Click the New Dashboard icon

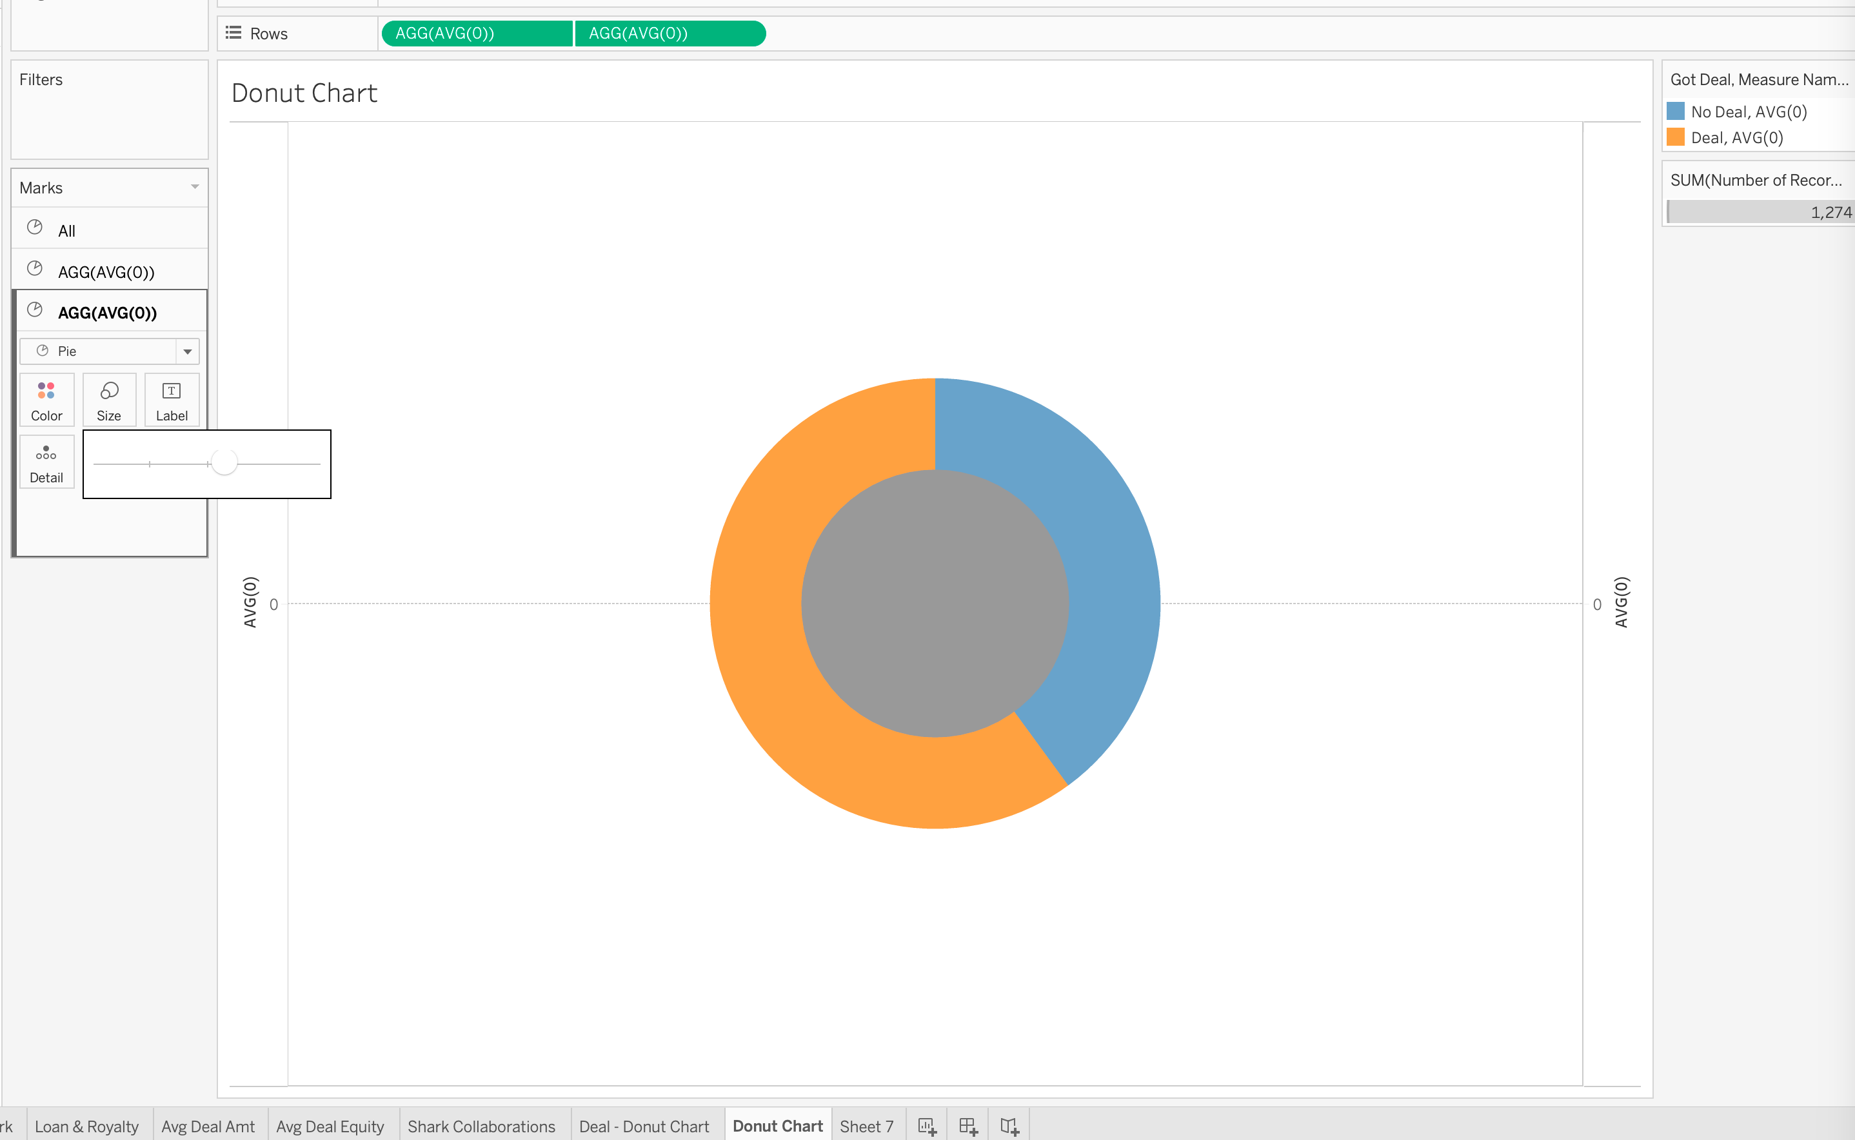tap(968, 1126)
